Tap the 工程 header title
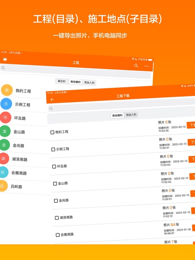Viewport: 195px width, 260px height. (x=76, y=63)
